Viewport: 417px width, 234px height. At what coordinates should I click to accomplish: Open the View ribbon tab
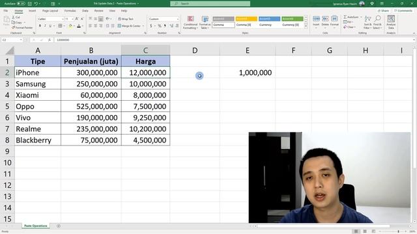(x=112, y=11)
